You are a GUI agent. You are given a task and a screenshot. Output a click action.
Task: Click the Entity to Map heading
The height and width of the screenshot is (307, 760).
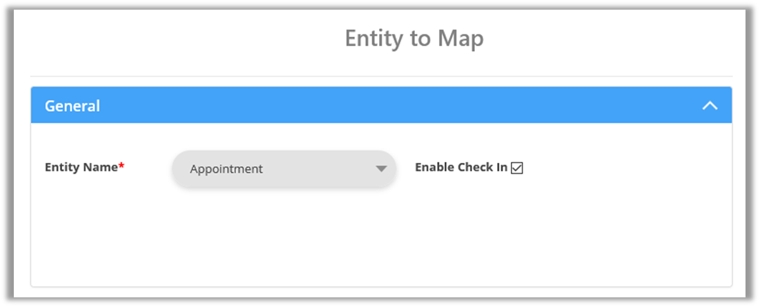413,39
